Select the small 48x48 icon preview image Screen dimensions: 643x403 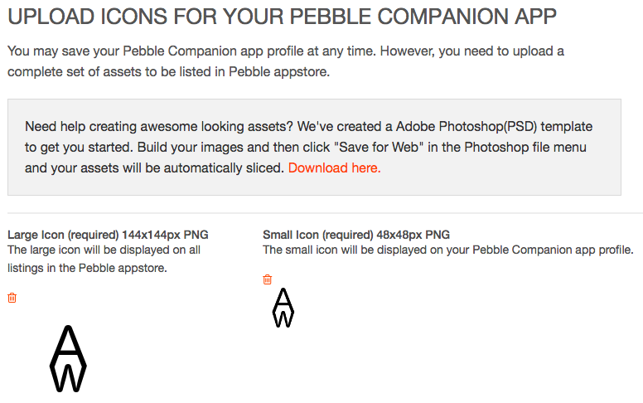(x=283, y=308)
